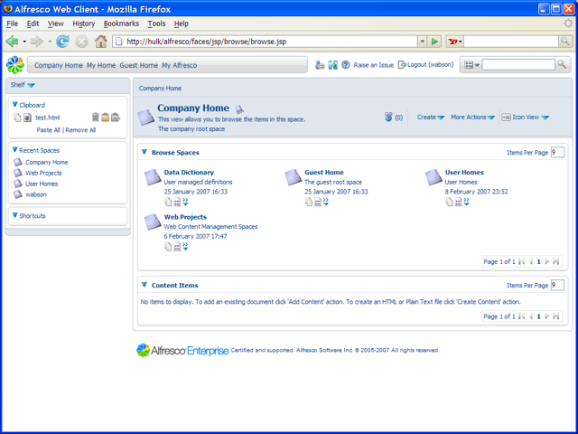Viewport: 578px width, 434px height.
Task: Click the Firefox back arrow button
Action: 12,42
